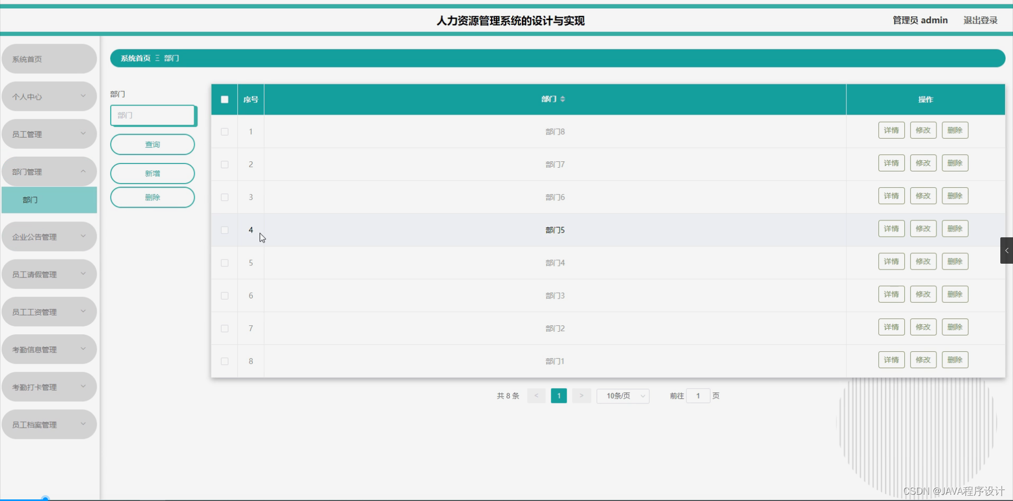
Task: Click 修改 for row 部门4
Action: click(x=923, y=262)
